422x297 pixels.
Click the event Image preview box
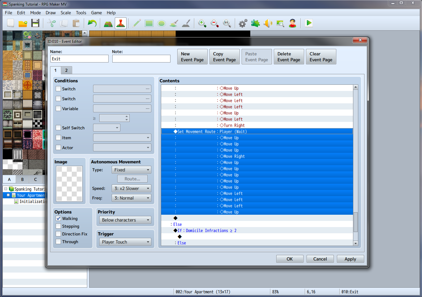pos(69,184)
